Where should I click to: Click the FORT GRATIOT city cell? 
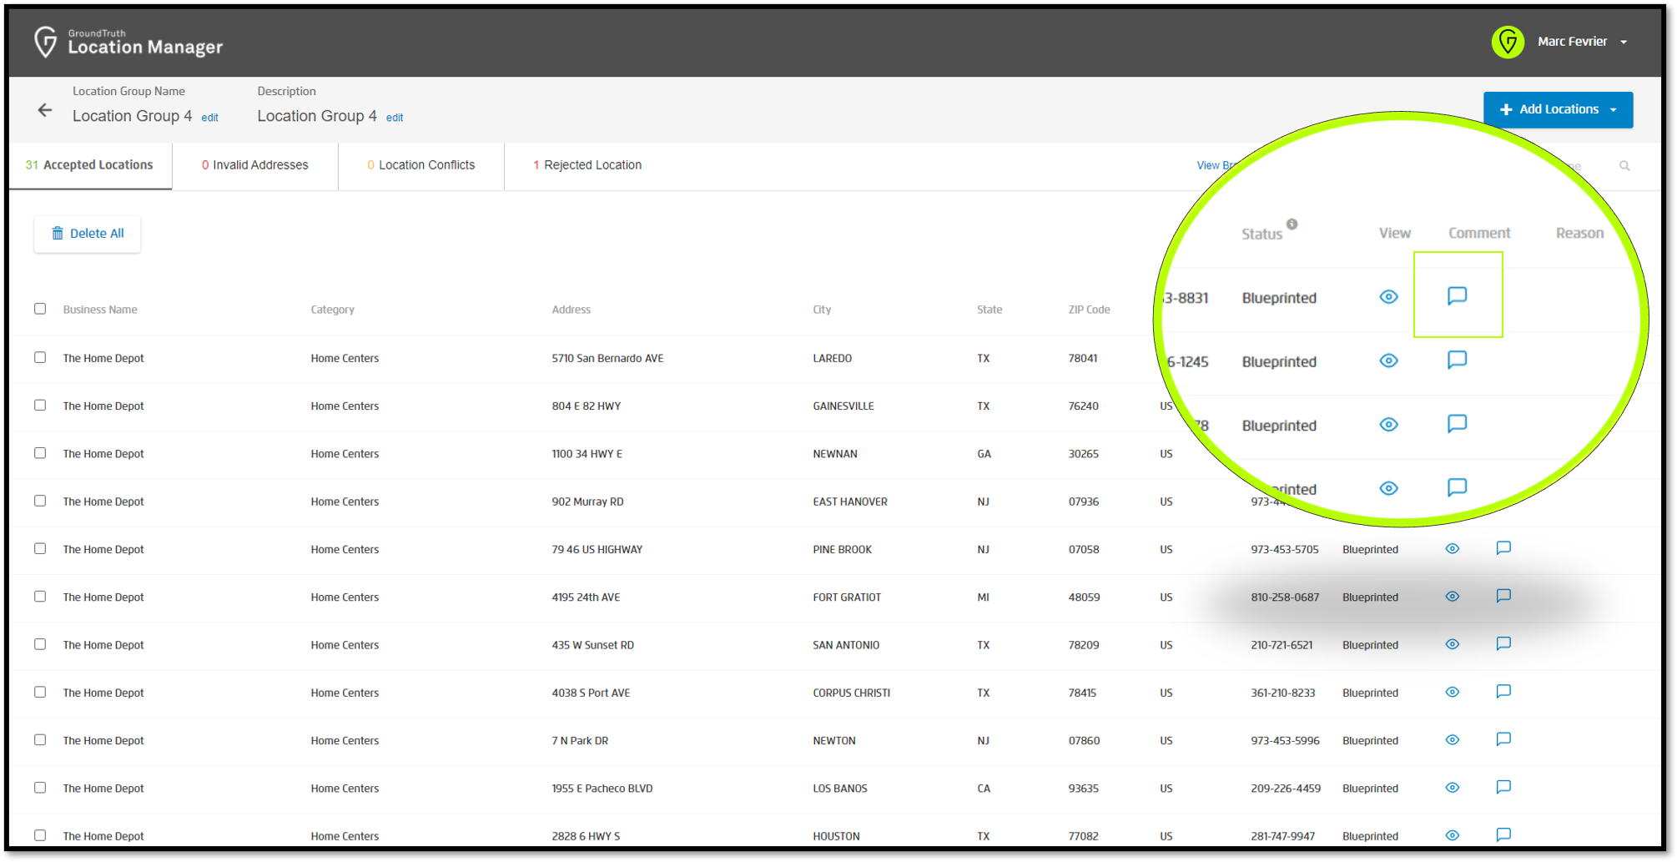click(847, 597)
